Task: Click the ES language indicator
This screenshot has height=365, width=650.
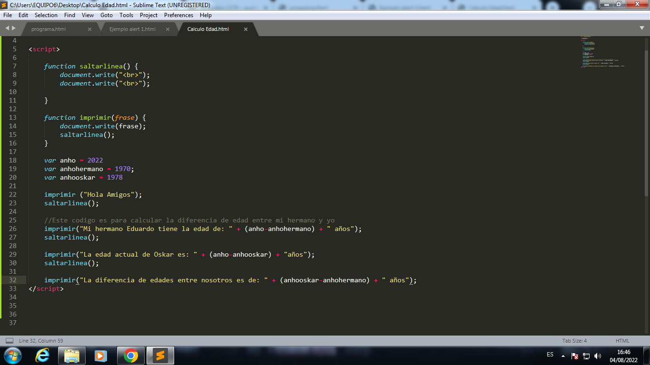Action: [x=550, y=355]
